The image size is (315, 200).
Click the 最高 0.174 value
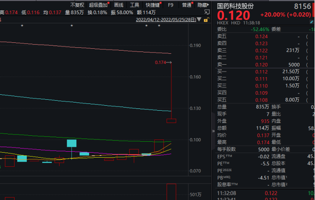263,142
